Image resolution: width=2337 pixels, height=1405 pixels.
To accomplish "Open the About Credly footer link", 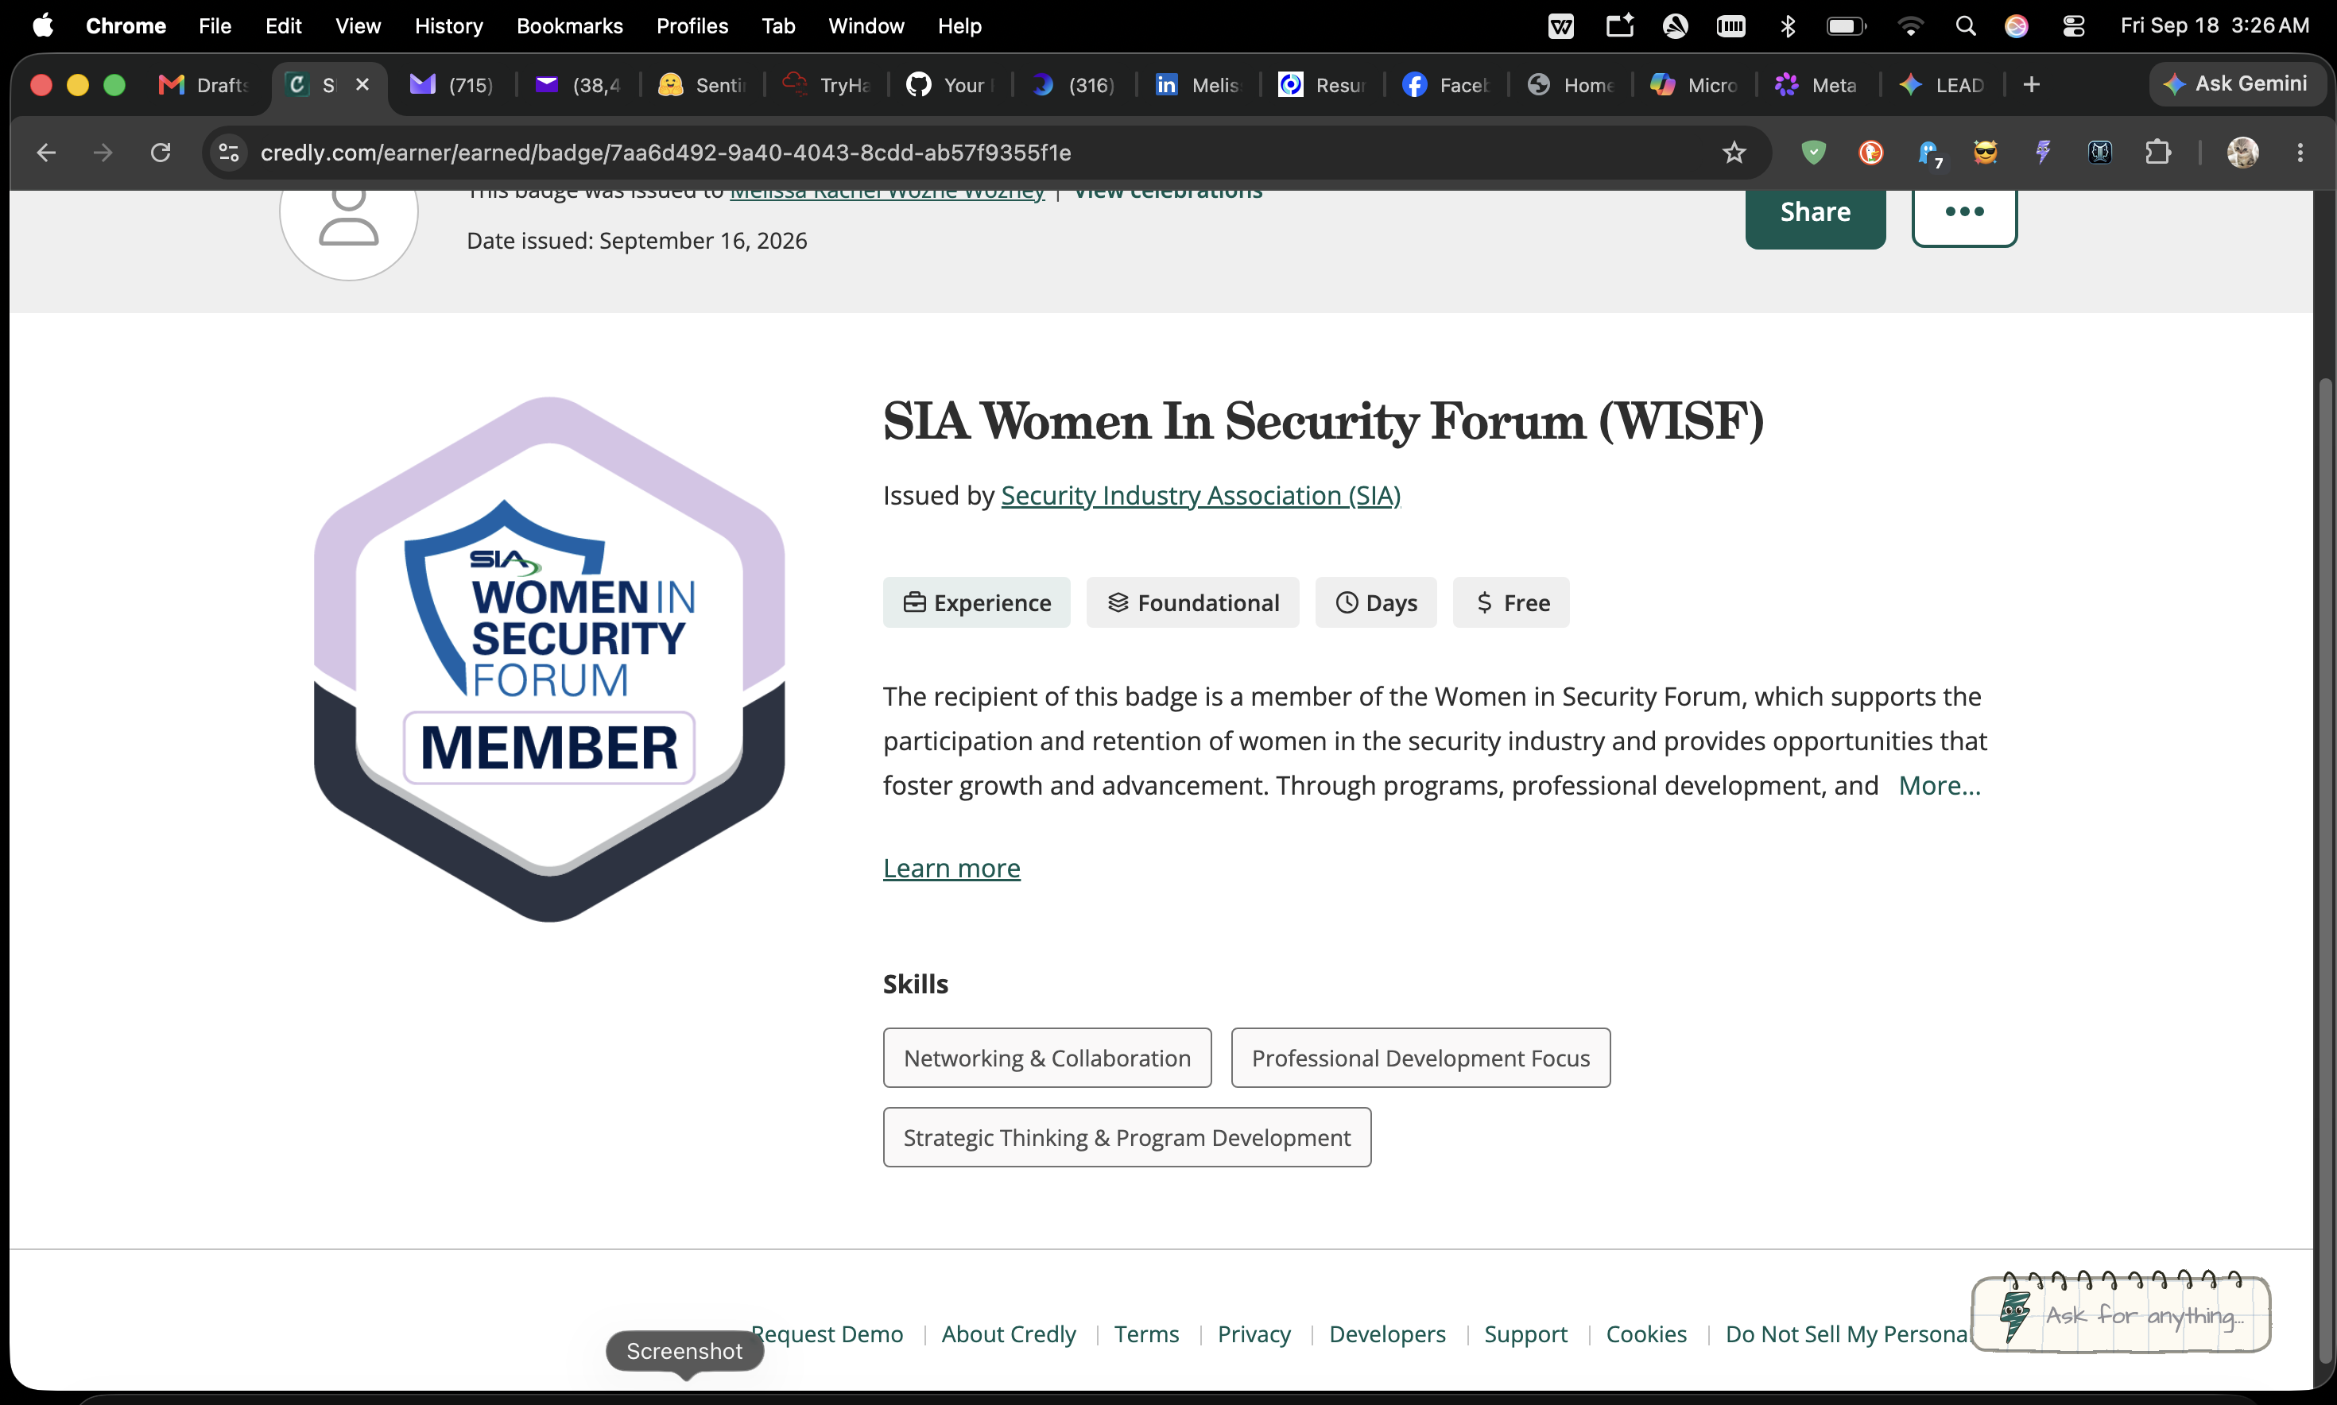I will pos(1009,1334).
